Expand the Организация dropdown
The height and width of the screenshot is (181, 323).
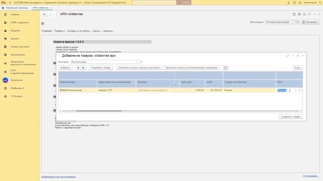coord(294,22)
